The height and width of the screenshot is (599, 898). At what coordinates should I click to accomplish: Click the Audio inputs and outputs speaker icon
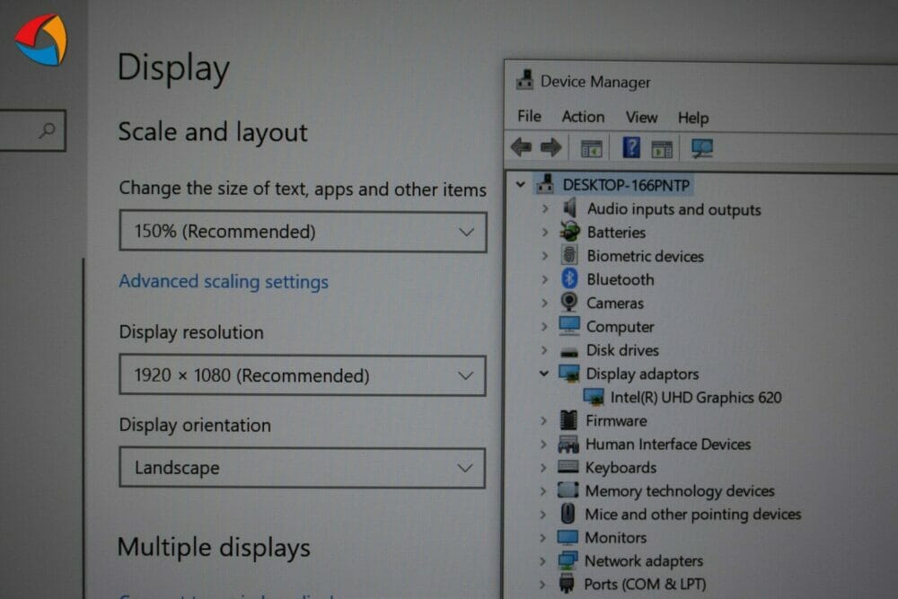(x=570, y=207)
